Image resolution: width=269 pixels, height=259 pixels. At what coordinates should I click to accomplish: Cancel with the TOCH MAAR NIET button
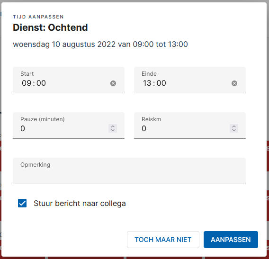coord(163,240)
